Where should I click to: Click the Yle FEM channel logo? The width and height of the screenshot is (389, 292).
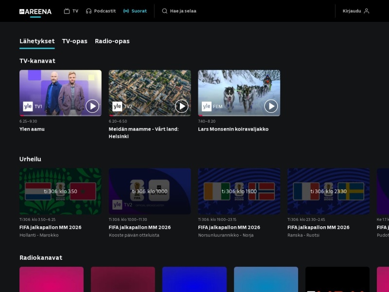pos(212,107)
